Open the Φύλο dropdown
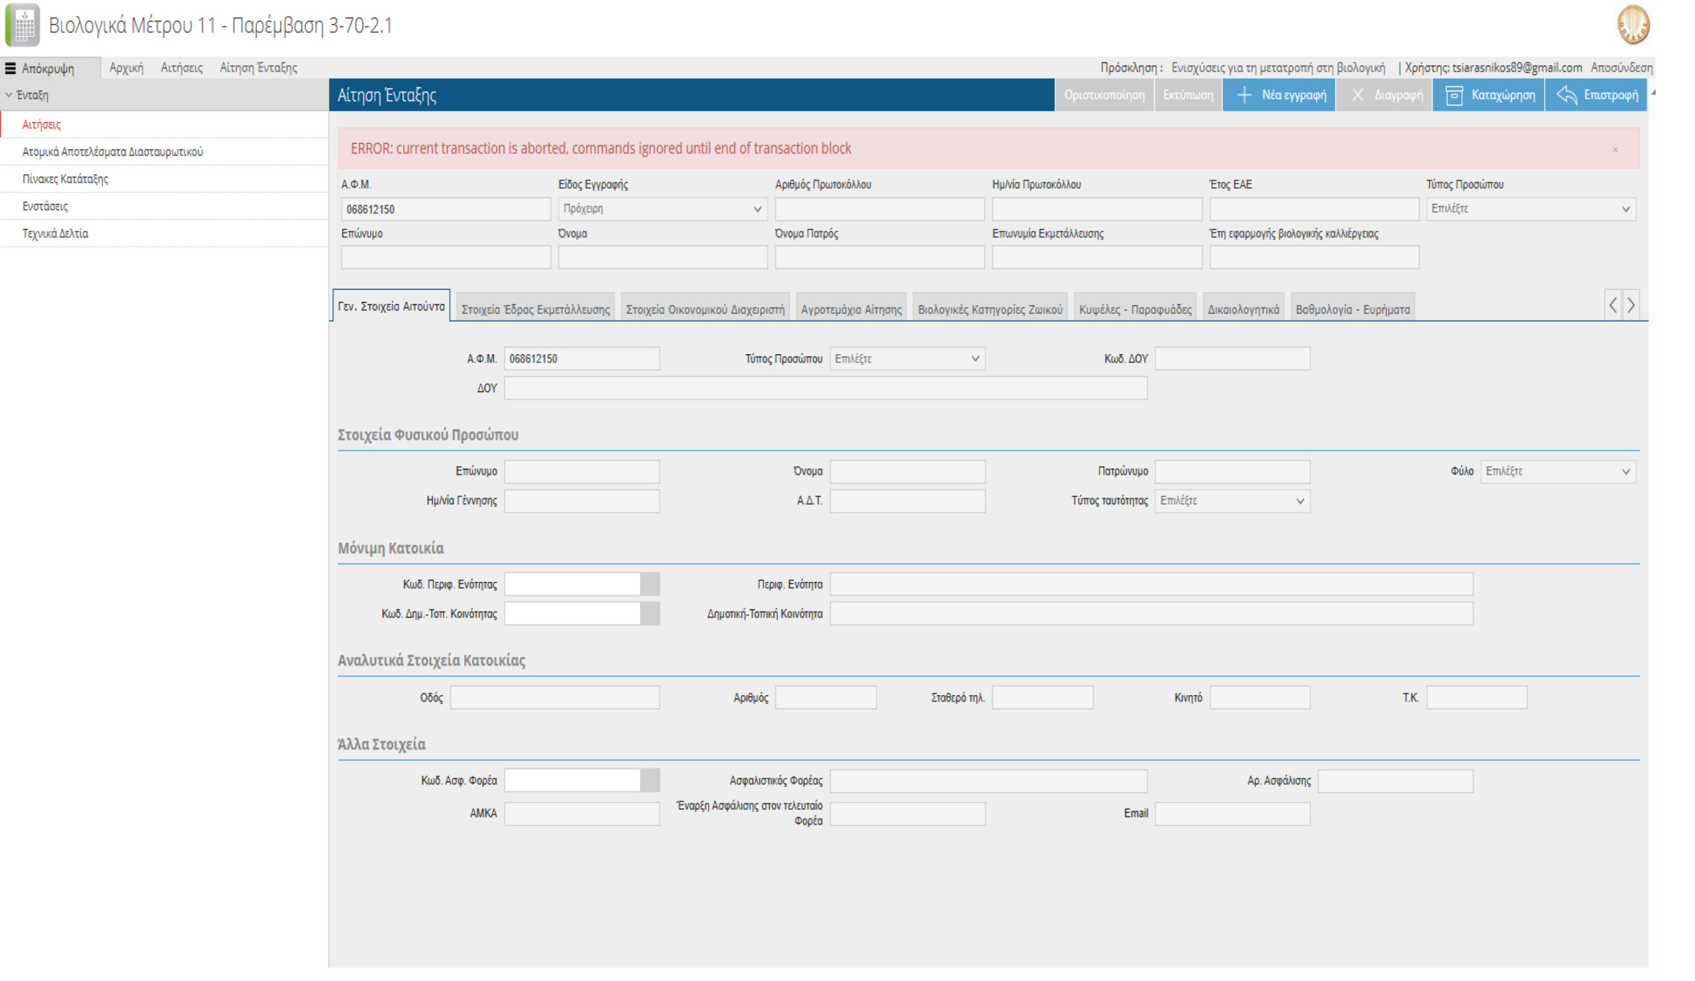The image size is (1695, 981). click(1558, 471)
